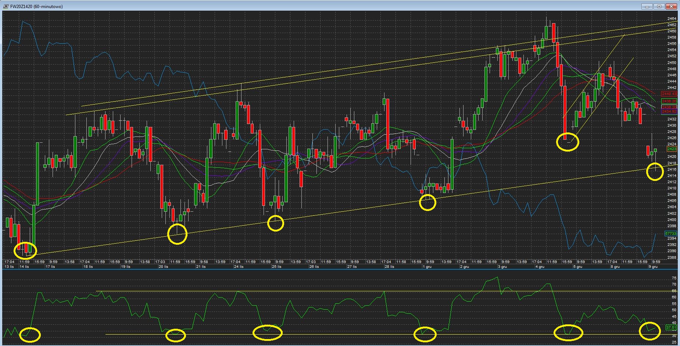The height and width of the screenshot is (346, 680).
Task: Click the 17 lis date label
Action: coord(50,267)
